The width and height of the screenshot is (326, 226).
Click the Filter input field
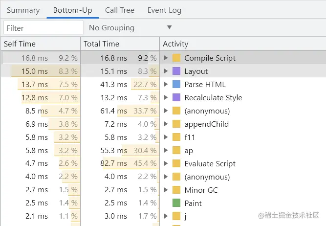[x=43, y=28]
